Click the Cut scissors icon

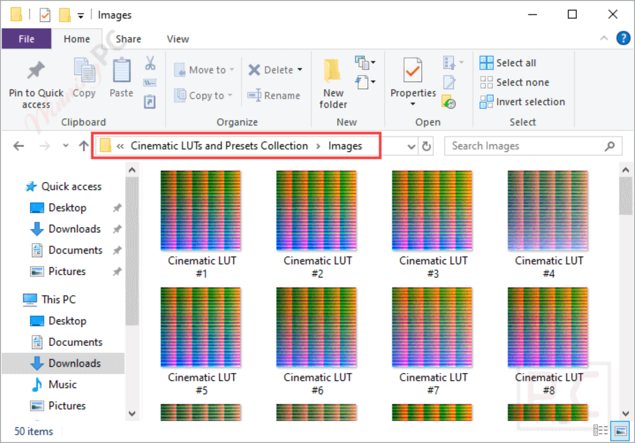(x=150, y=63)
